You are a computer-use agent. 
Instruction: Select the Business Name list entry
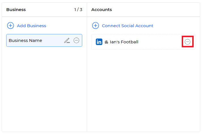(x=44, y=40)
